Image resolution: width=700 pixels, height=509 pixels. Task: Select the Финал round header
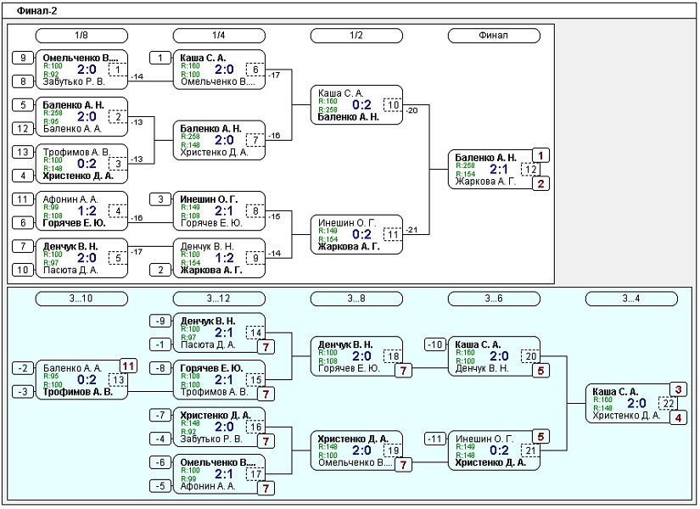click(494, 36)
